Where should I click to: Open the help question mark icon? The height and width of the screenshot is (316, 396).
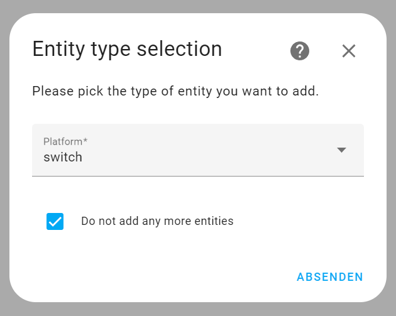(300, 51)
